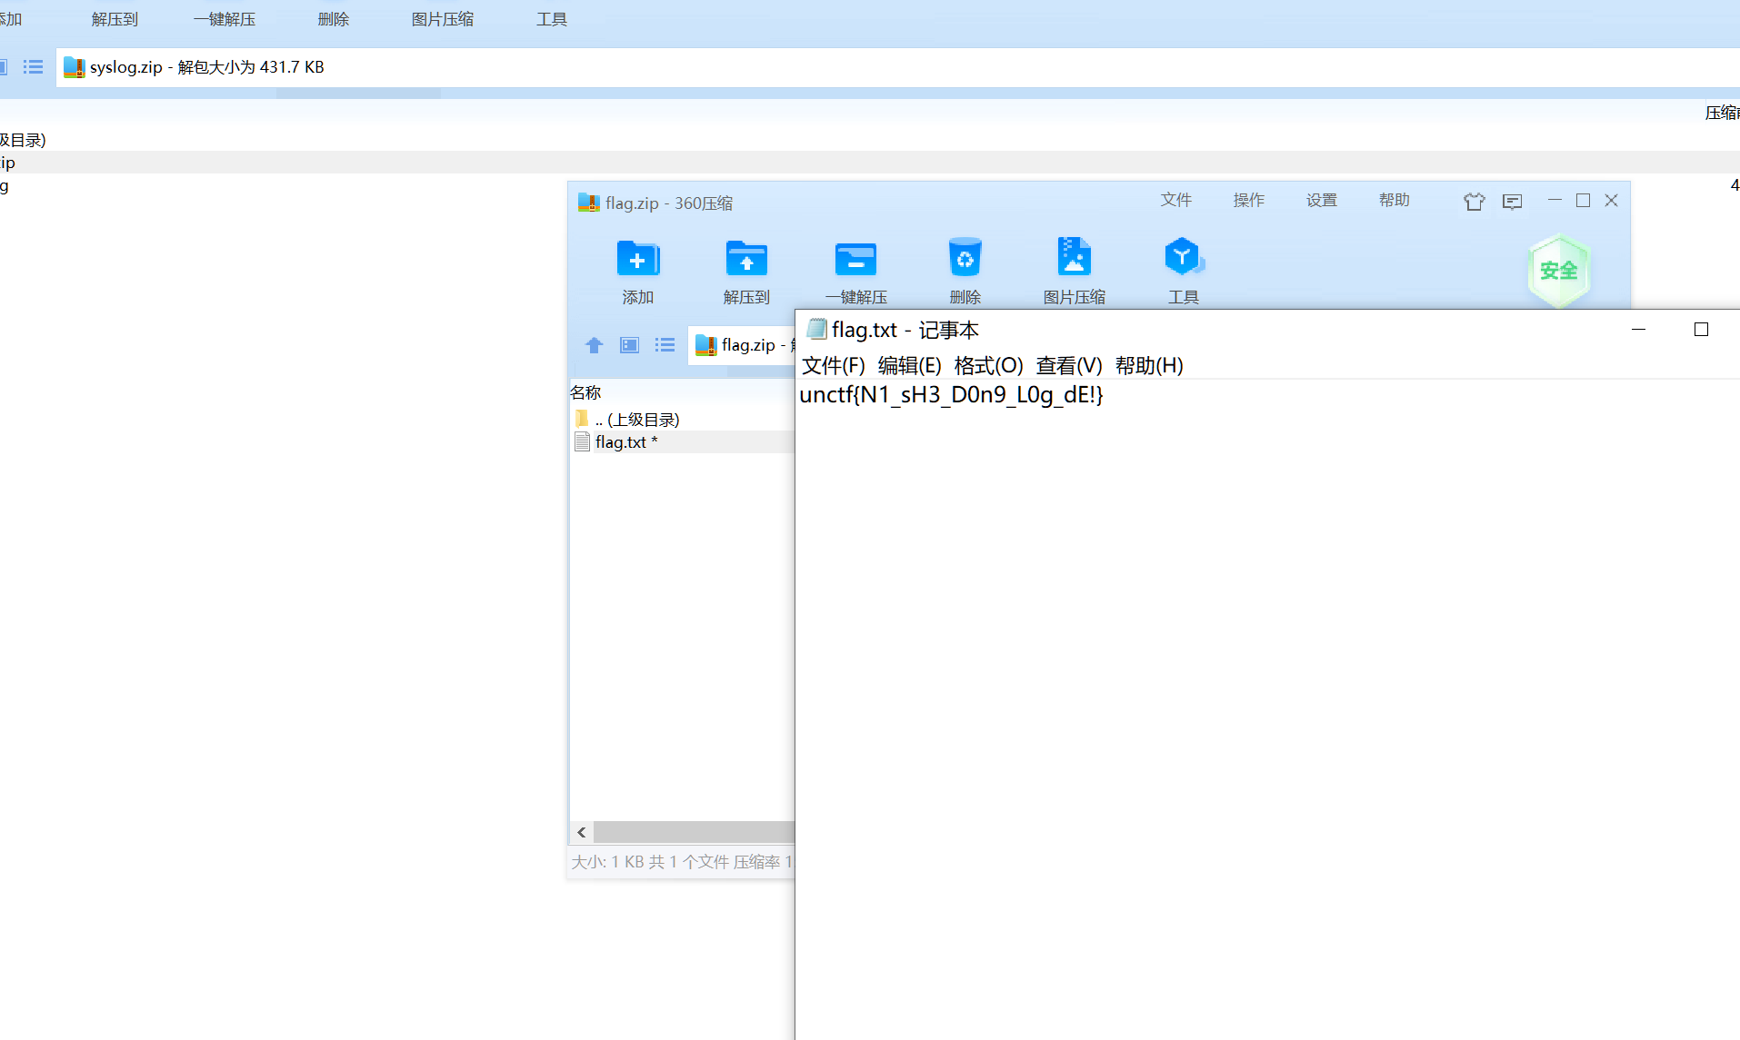Open the 操作 (Operation) menu

(x=1248, y=200)
